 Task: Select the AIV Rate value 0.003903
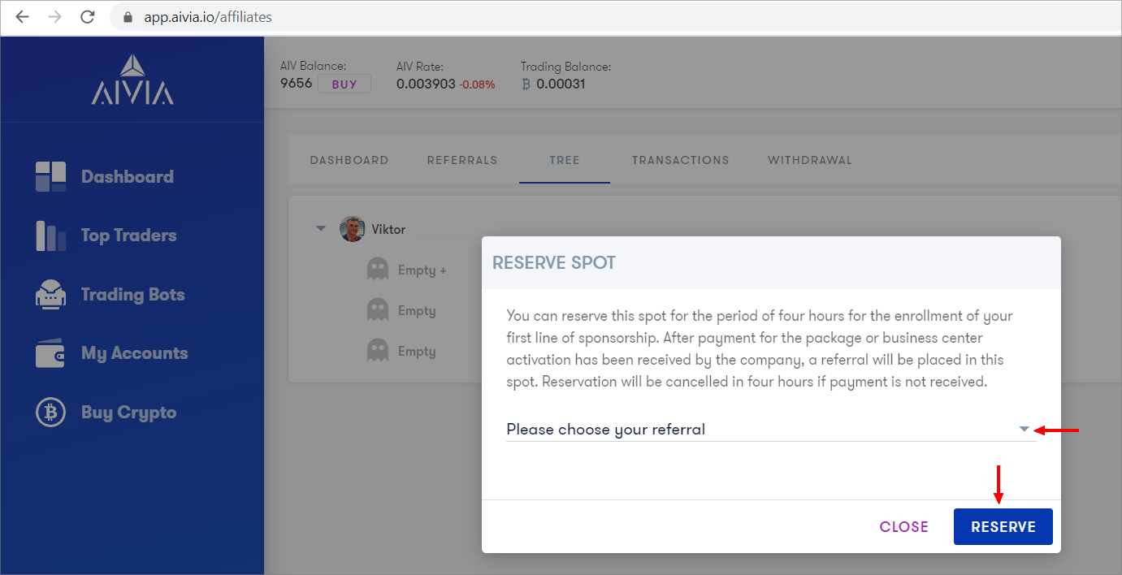point(427,84)
